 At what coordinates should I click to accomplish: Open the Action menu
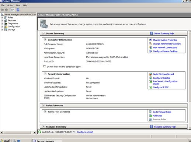tap(10, 5)
